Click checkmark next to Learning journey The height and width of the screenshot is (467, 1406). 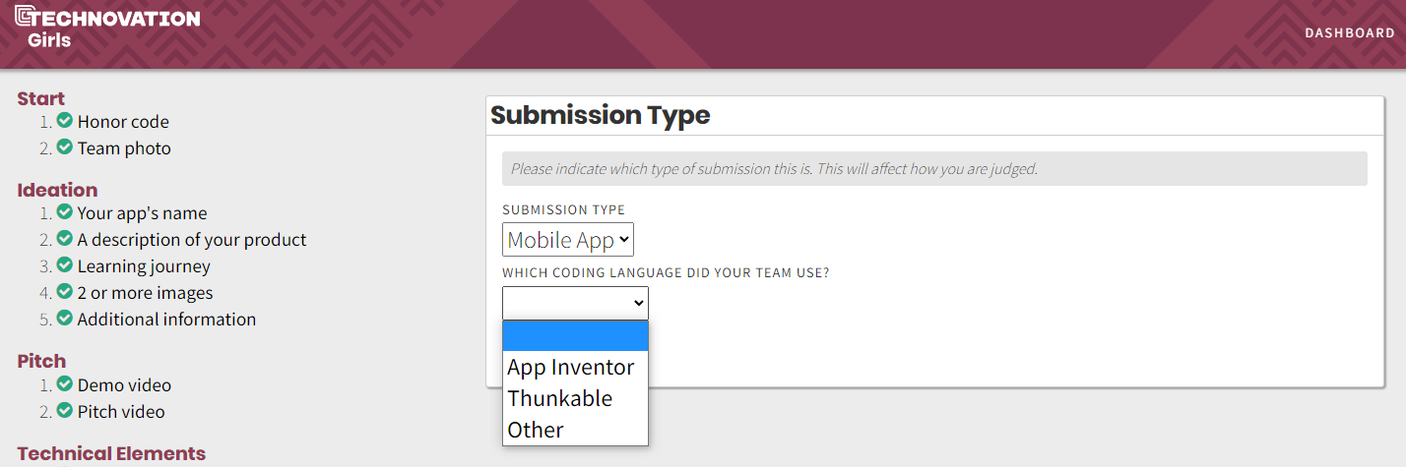pyautogui.click(x=65, y=265)
